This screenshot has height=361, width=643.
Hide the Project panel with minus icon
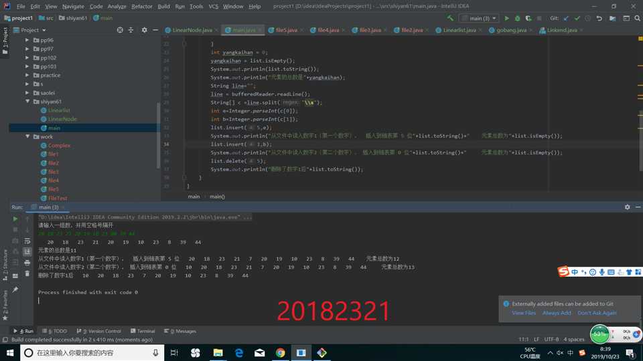(155, 30)
